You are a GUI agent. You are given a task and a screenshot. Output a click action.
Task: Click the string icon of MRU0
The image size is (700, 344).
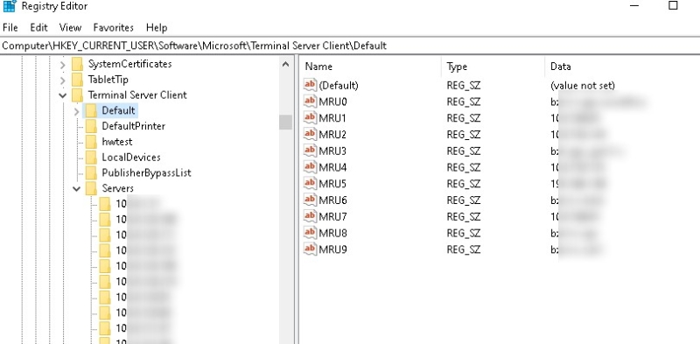pos(310,102)
